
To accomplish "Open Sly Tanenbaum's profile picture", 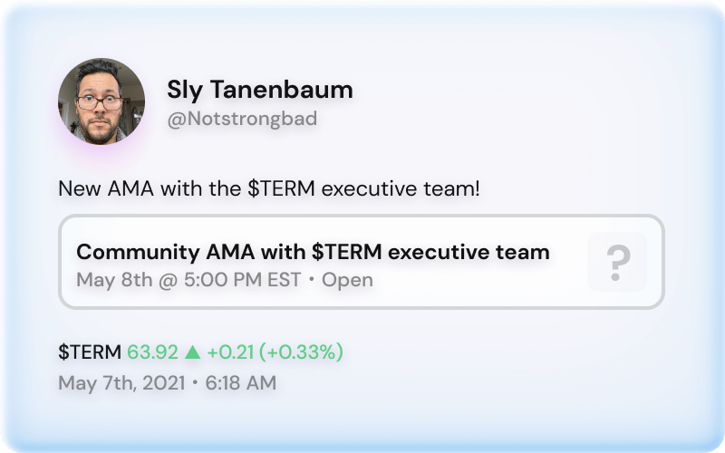I will tap(101, 101).
